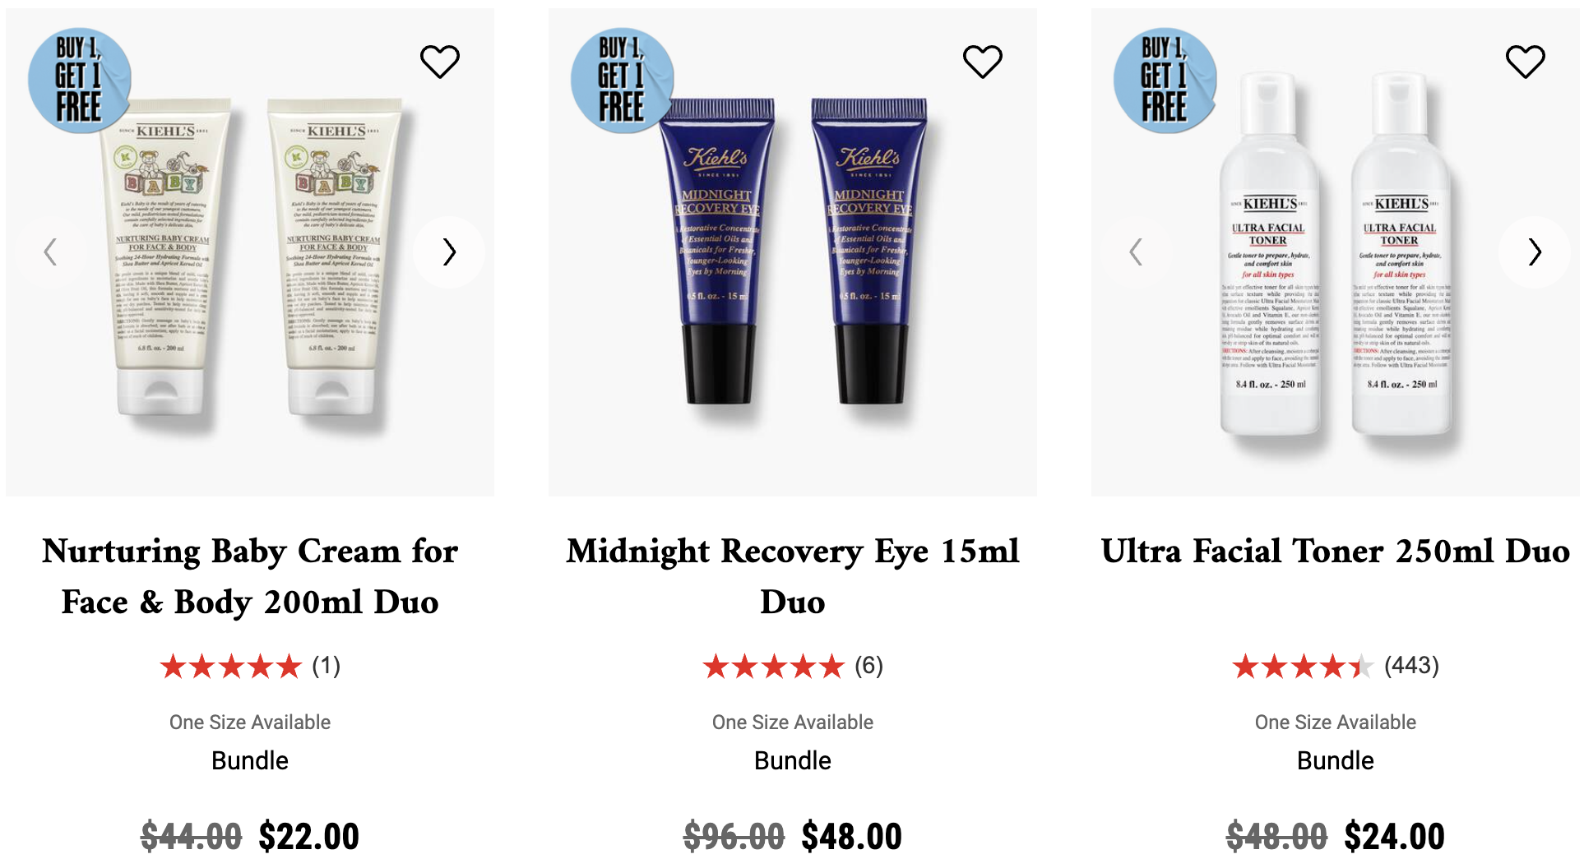Show previous image of Ultra Facial Toner
The image size is (1584, 868).
(1136, 252)
